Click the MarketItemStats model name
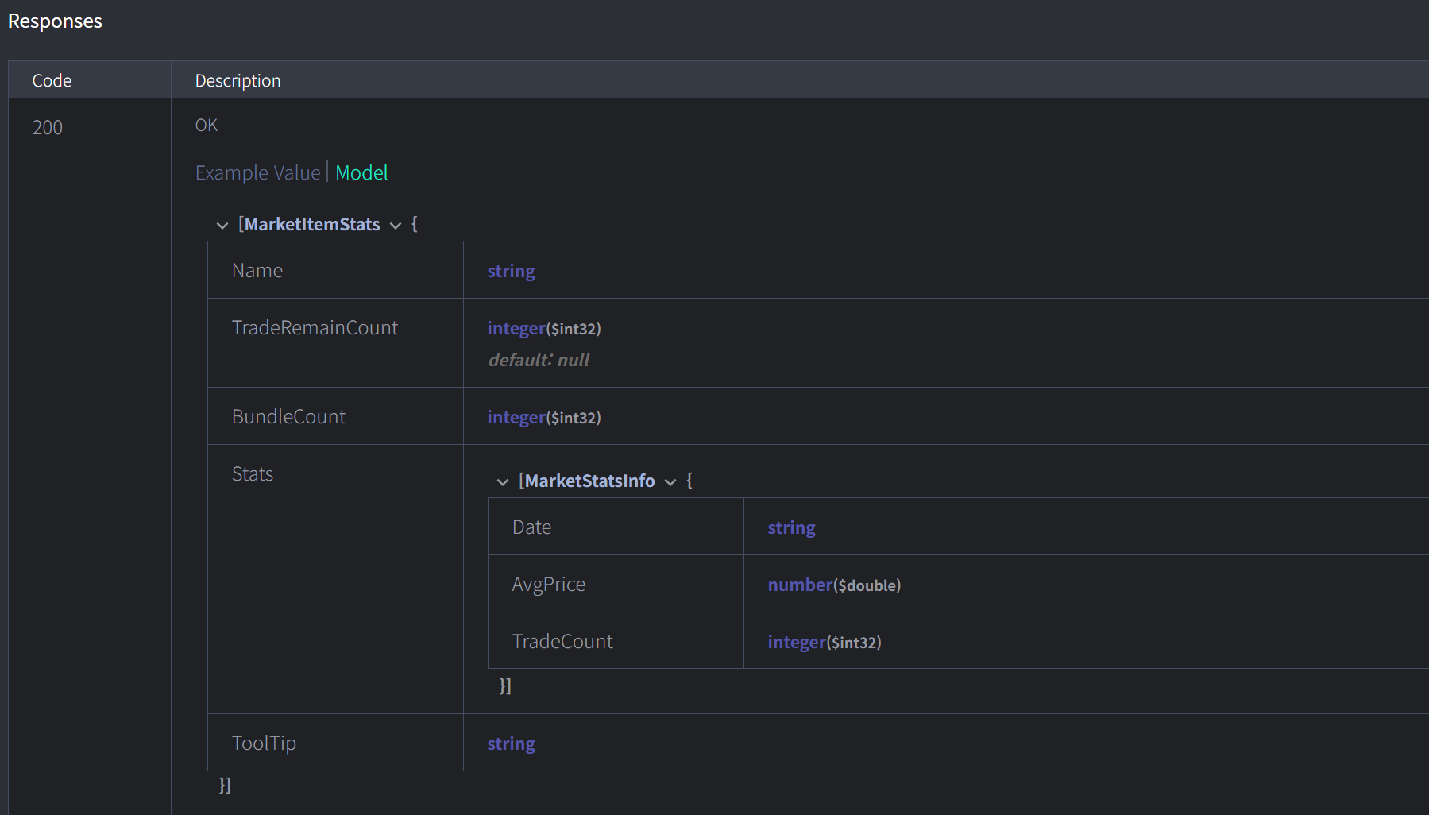Screen dimensions: 1429x815 (311, 225)
